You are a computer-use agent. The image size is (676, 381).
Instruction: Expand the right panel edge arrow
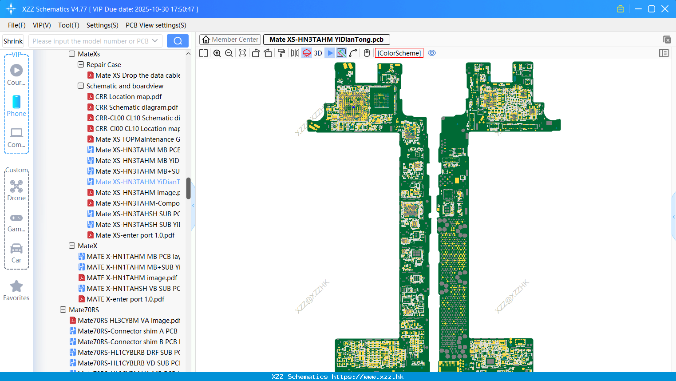(x=674, y=217)
